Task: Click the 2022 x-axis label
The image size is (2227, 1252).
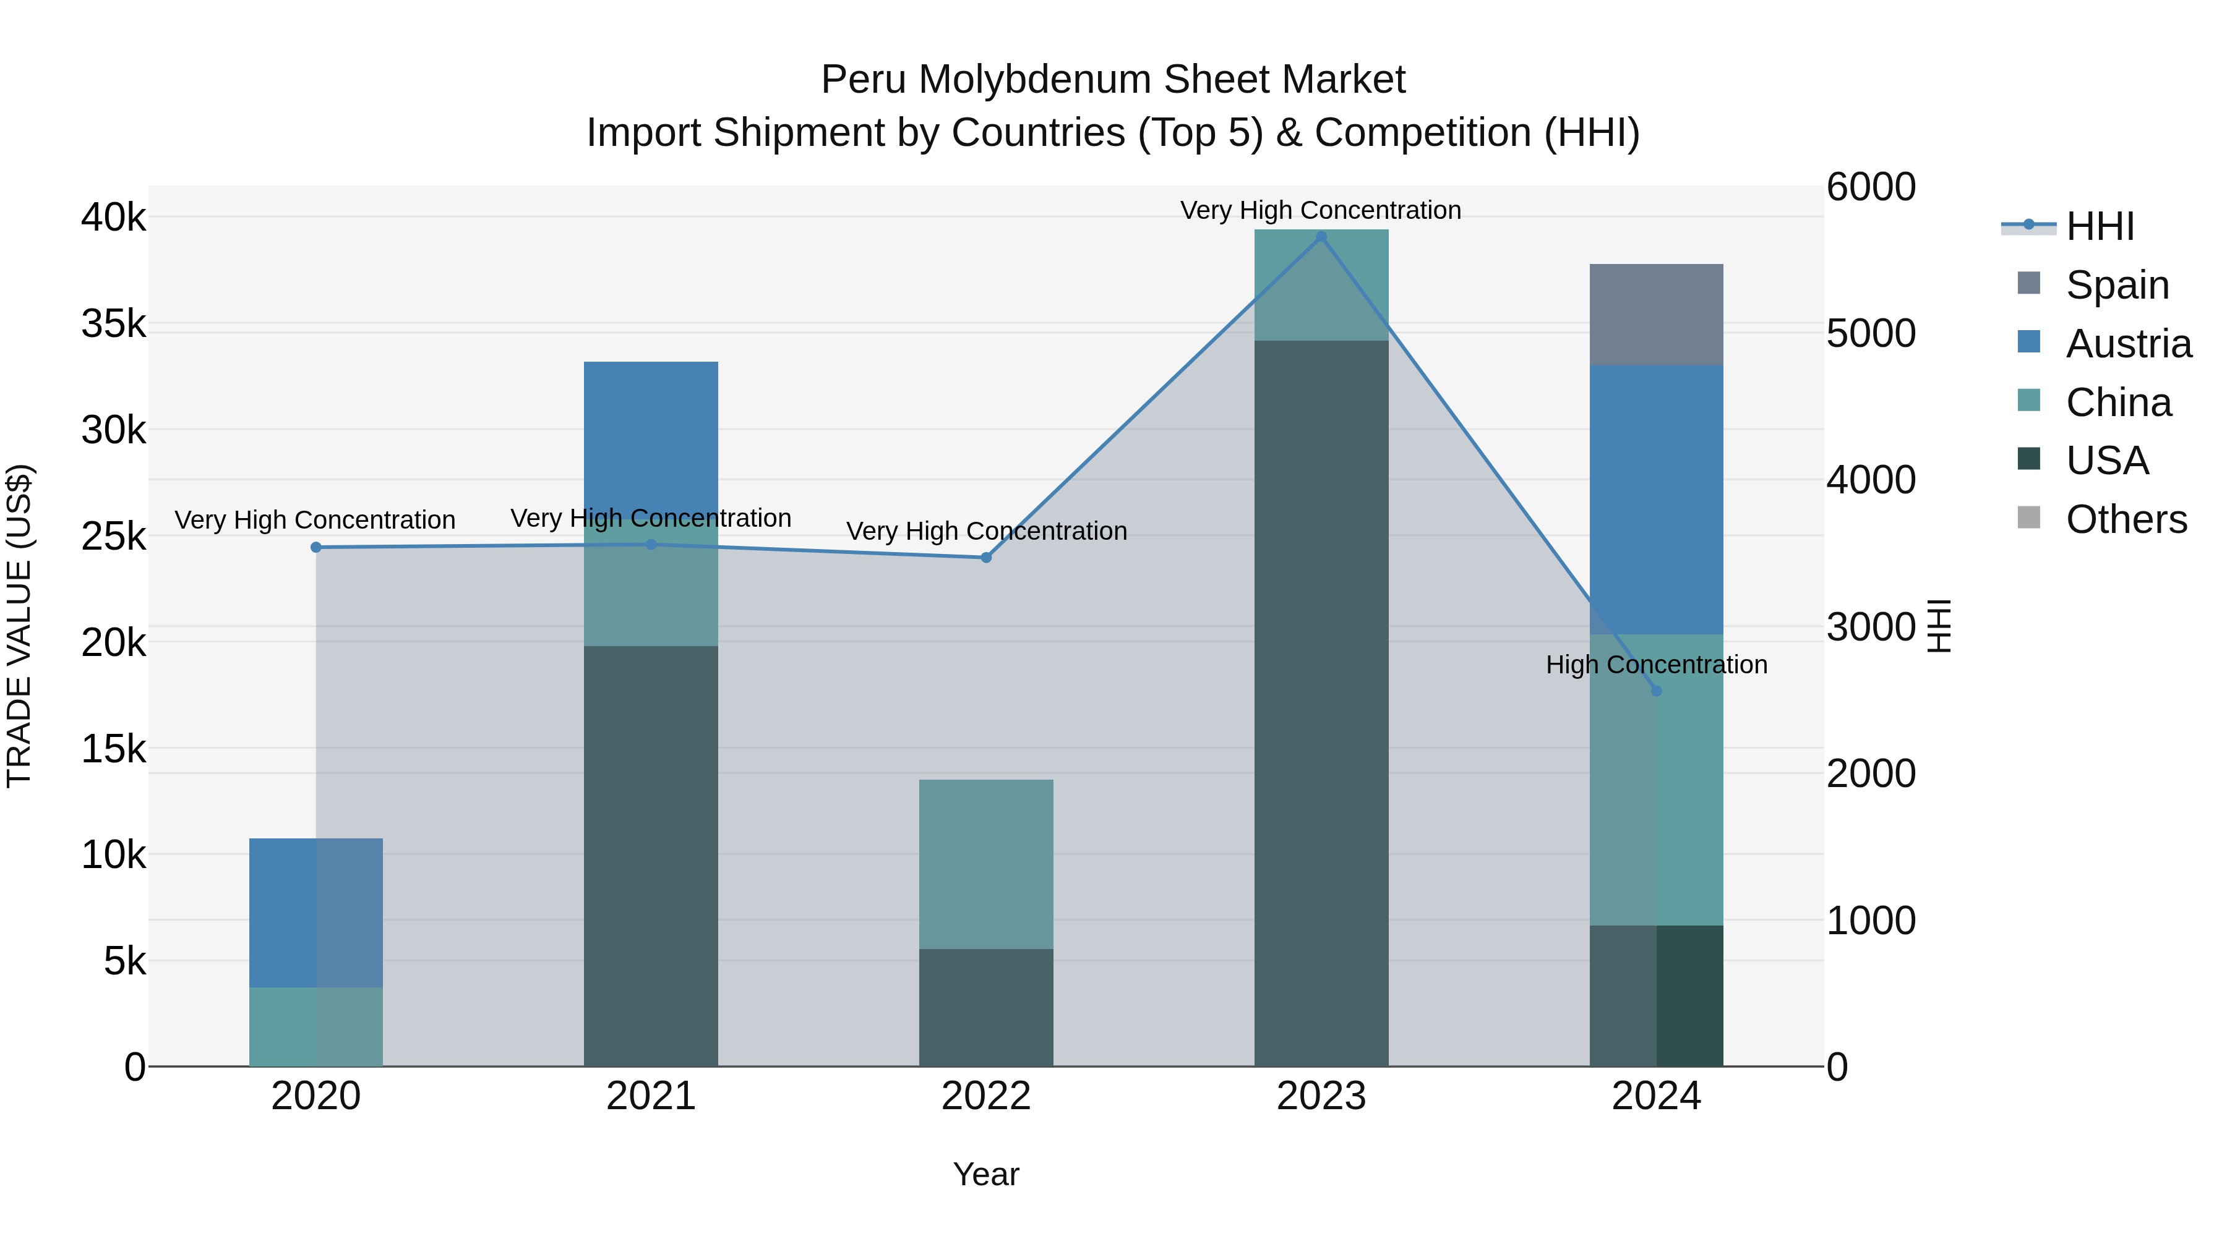Action: pyautogui.click(x=987, y=1096)
